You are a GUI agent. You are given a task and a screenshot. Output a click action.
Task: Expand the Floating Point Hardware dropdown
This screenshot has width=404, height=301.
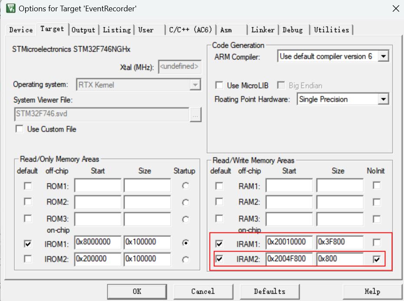coord(383,99)
